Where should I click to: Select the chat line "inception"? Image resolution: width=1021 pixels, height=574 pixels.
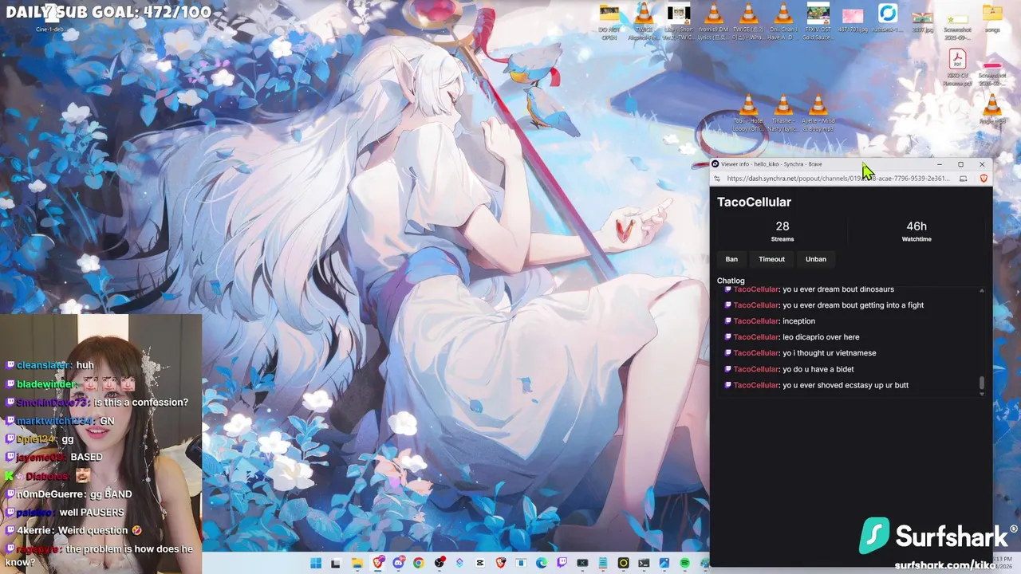coord(798,321)
